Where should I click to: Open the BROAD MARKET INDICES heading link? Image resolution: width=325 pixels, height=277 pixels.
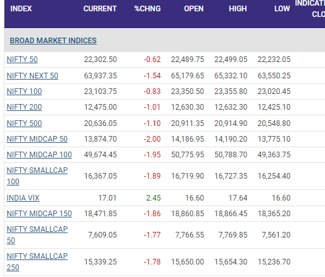(53, 41)
